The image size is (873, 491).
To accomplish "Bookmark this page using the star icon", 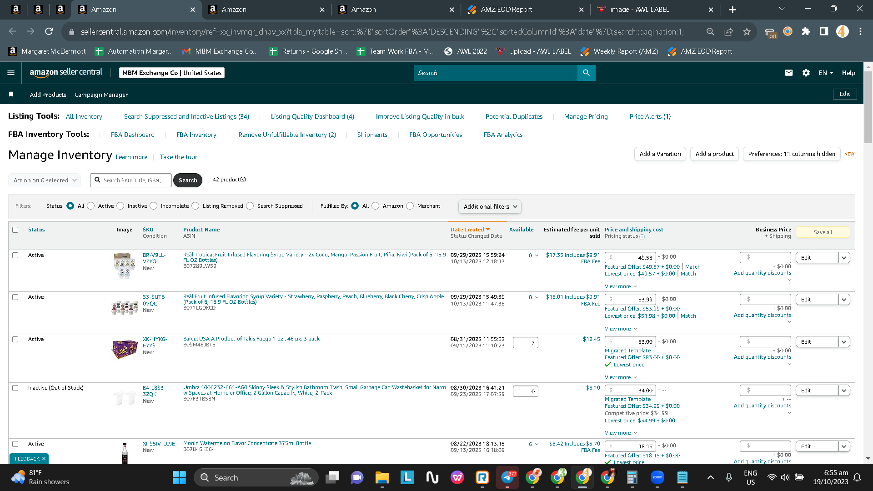I will pyautogui.click(x=747, y=31).
